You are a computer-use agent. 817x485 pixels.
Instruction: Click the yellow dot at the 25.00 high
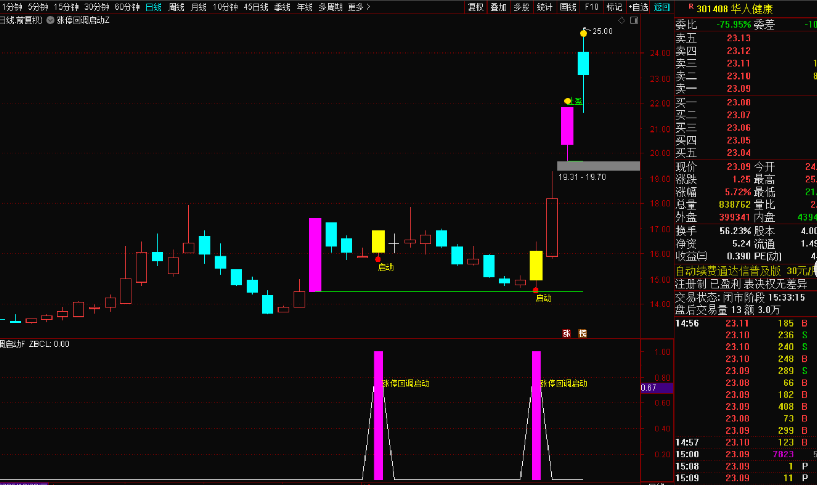click(584, 33)
